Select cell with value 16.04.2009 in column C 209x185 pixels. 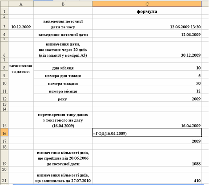point(147,120)
